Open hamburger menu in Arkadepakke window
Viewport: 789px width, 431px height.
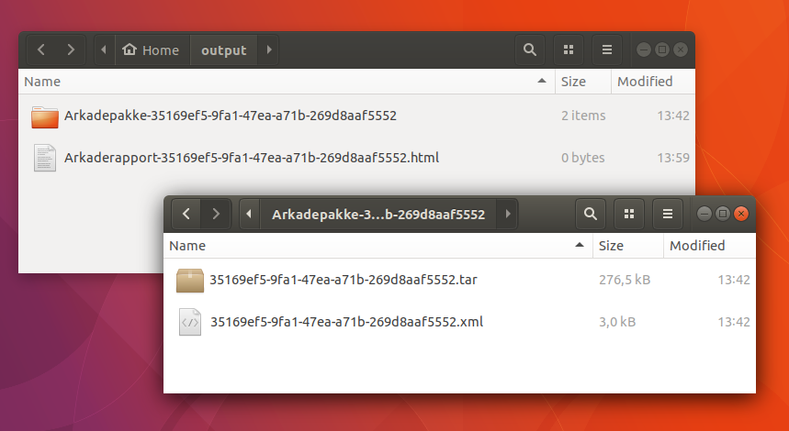point(668,214)
